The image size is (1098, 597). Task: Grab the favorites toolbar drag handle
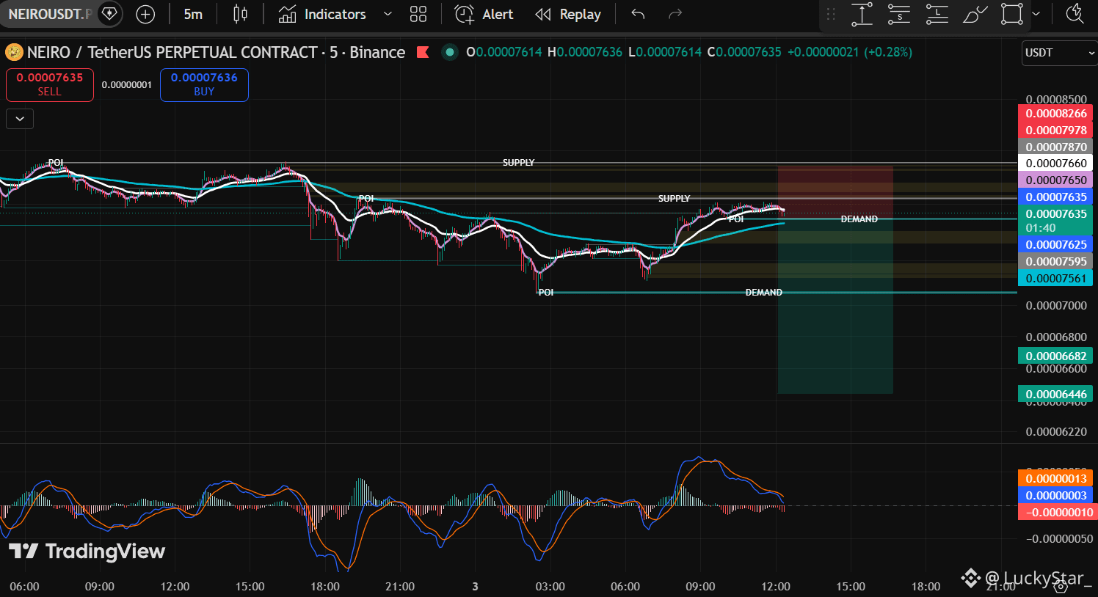pos(831,14)
